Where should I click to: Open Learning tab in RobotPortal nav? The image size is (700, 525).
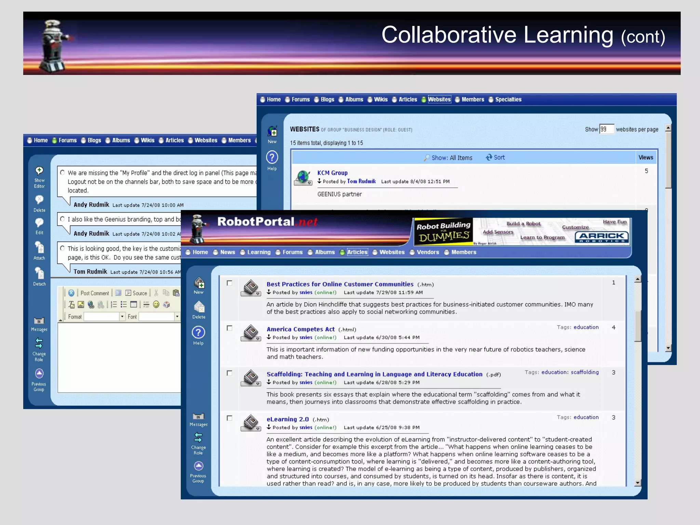point(259,252)
